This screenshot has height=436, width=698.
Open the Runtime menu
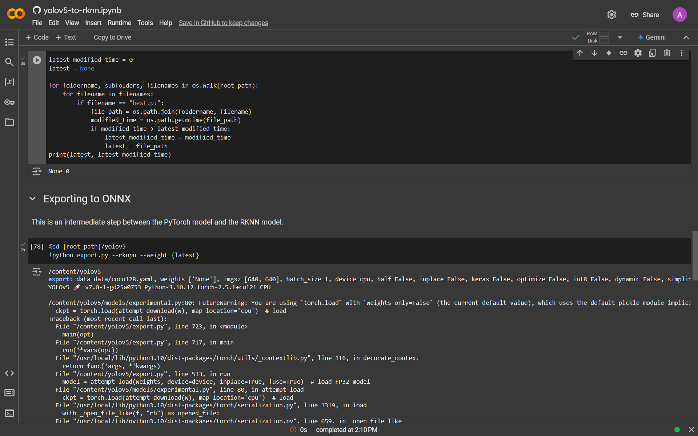119,23
